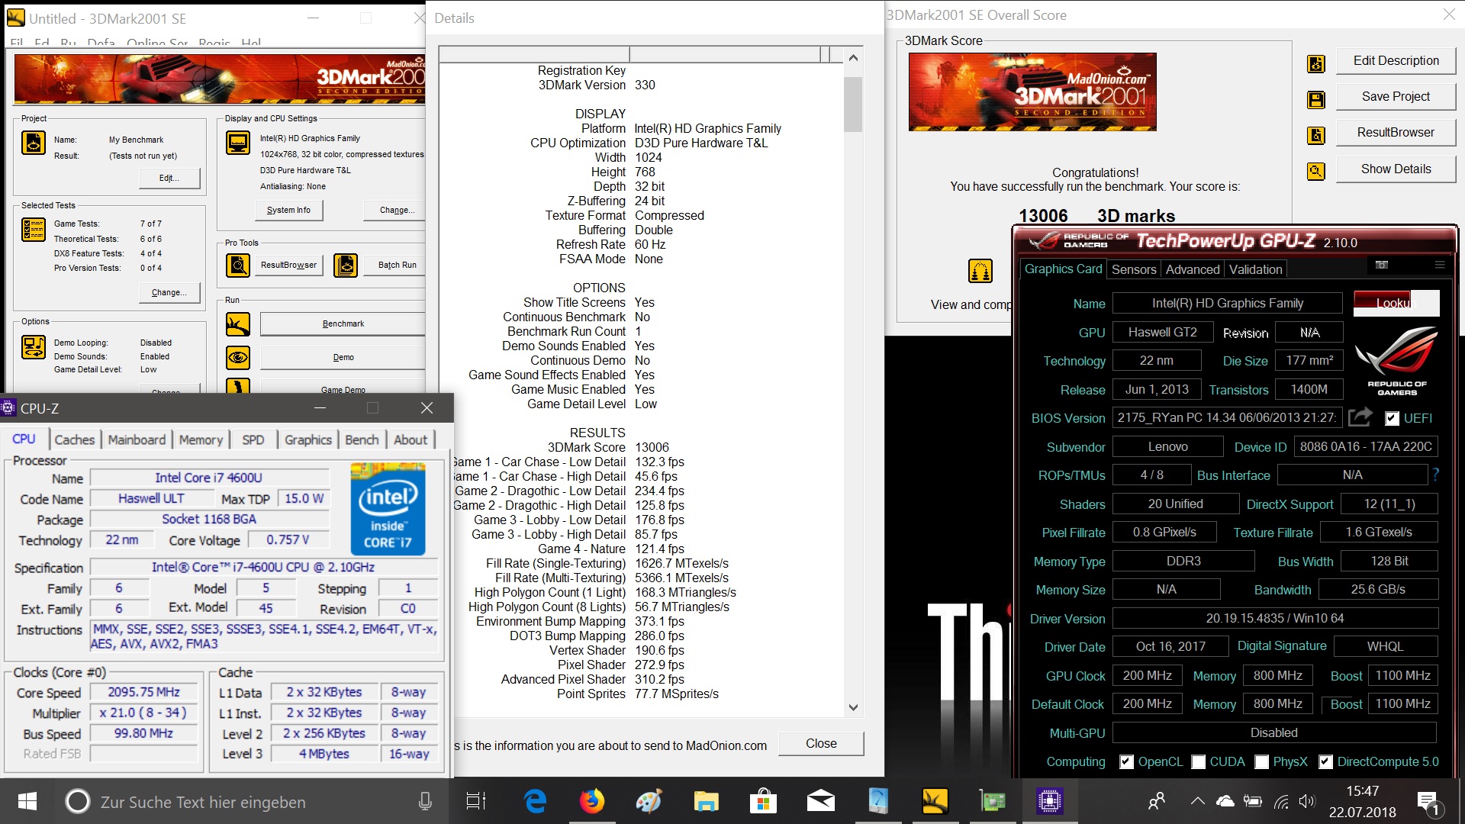Click the ResultBrowser magnifier icon in Pro Tools
Viewport: 1465px width, 824px height.
click(x=238, y=265)
